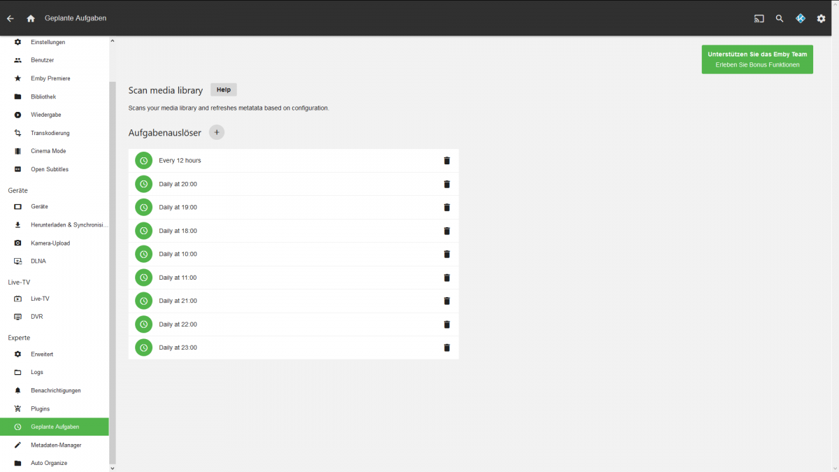Delete the Daily at 18:00 trigger
This screenshot has height=472, width=839.
447,231
